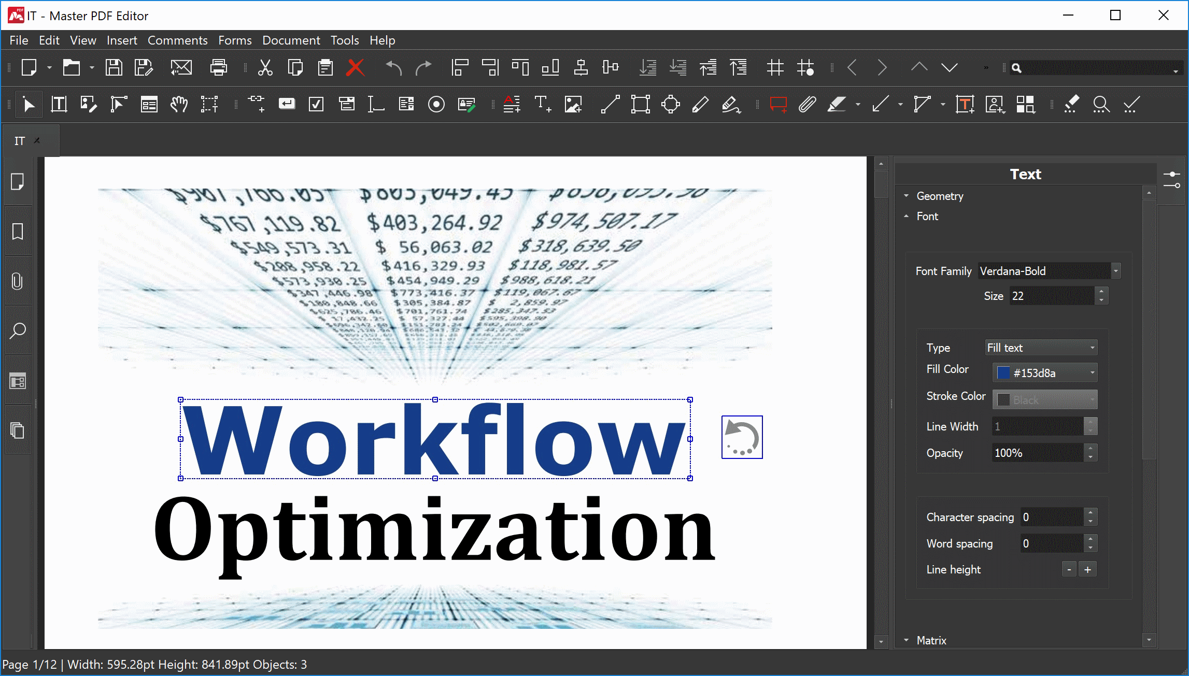Click the redo button
This screenshot has height=676, width=1189.
tap(424, 68)
